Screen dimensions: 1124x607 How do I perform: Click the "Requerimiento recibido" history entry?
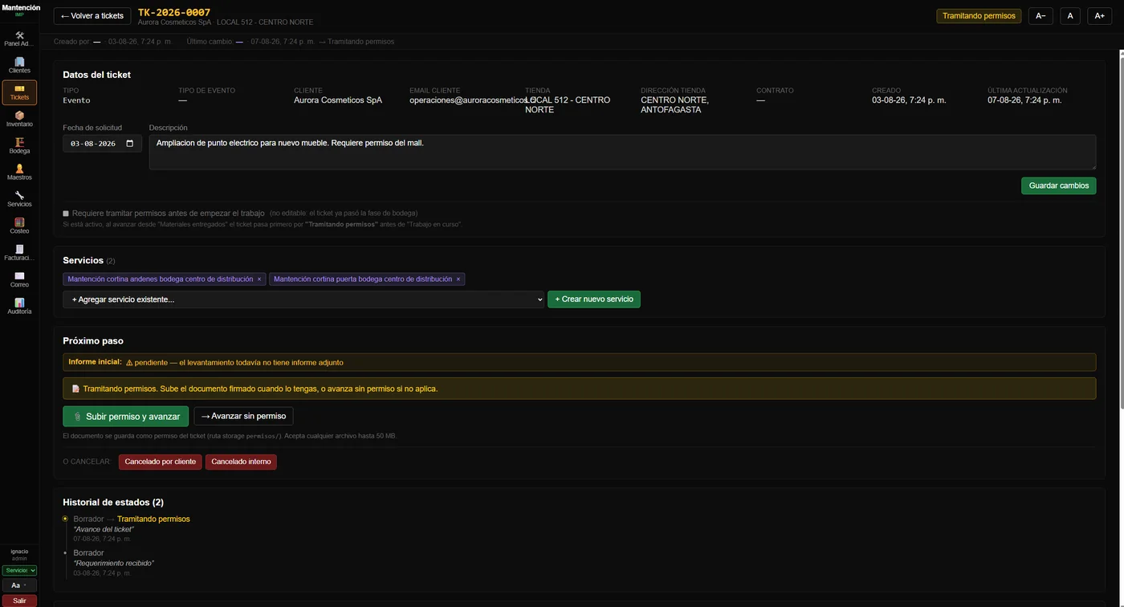[113, 563]
